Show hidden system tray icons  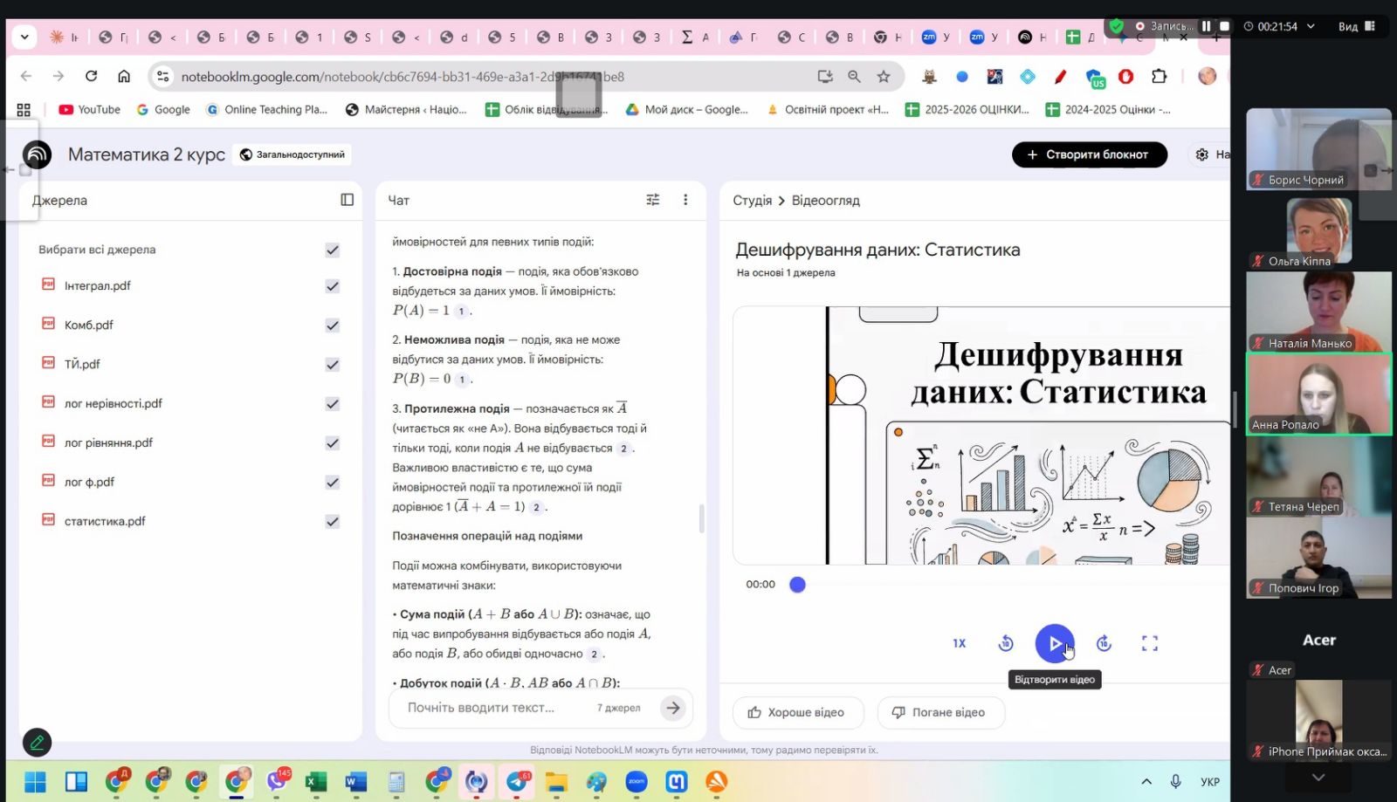(x=1146, y=781)
